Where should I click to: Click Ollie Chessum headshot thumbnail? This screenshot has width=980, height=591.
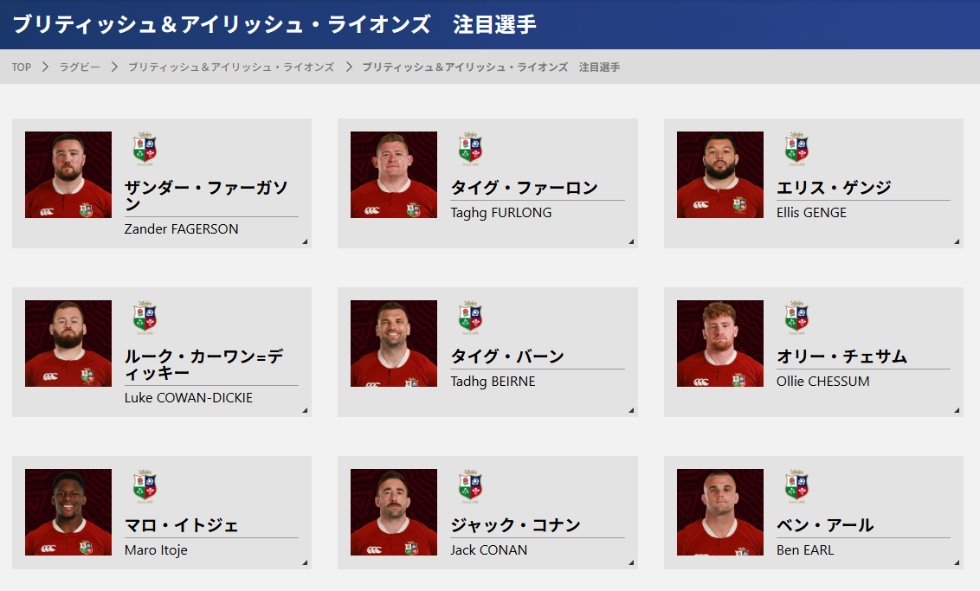720,344
